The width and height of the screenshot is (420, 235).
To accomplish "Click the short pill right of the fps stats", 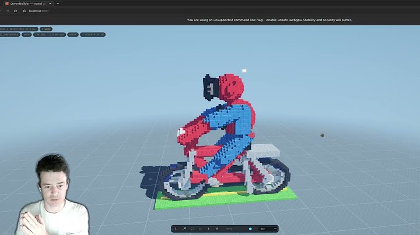I will click(73, 34).
